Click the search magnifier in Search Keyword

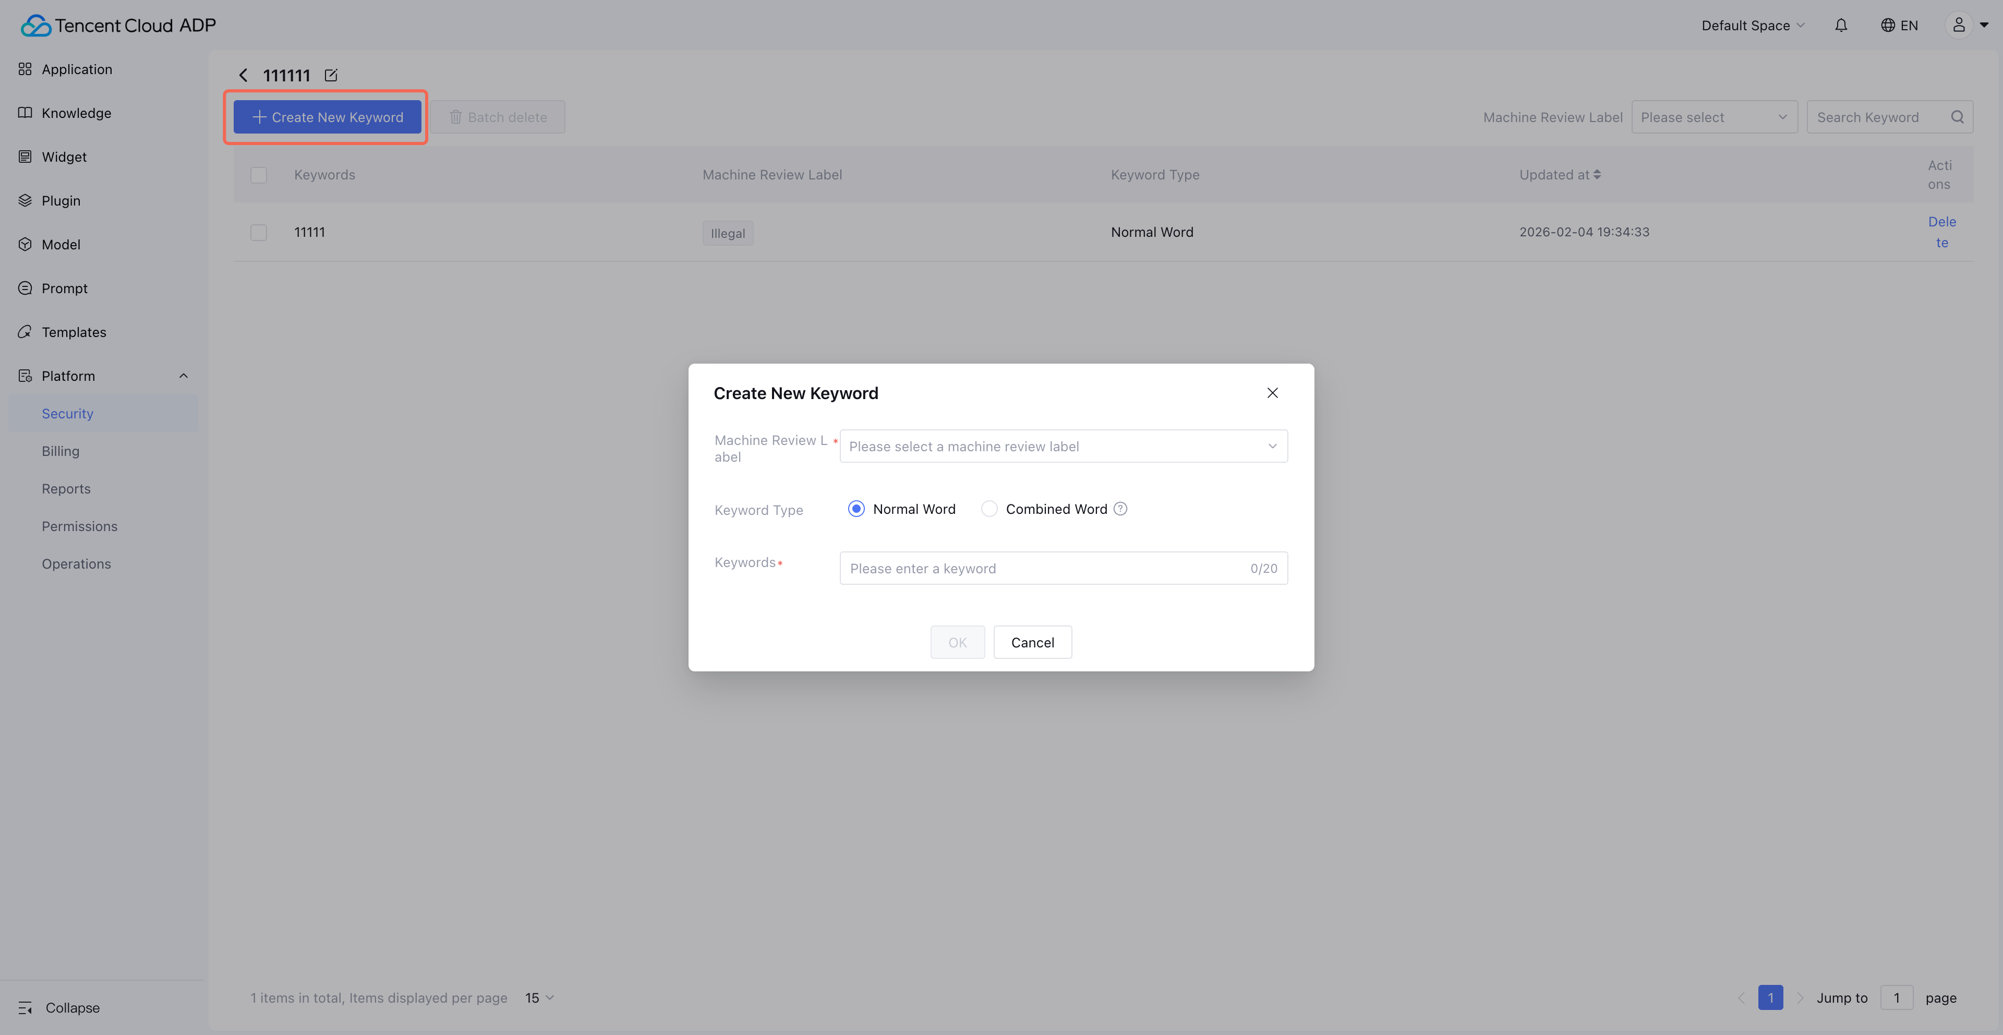pyautogui.click(x=1957, y=117)
